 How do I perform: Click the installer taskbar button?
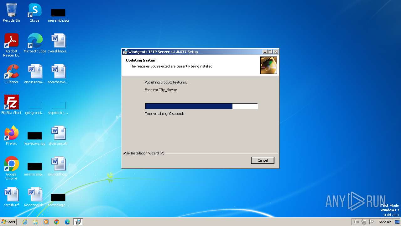[x=78, y=222]
